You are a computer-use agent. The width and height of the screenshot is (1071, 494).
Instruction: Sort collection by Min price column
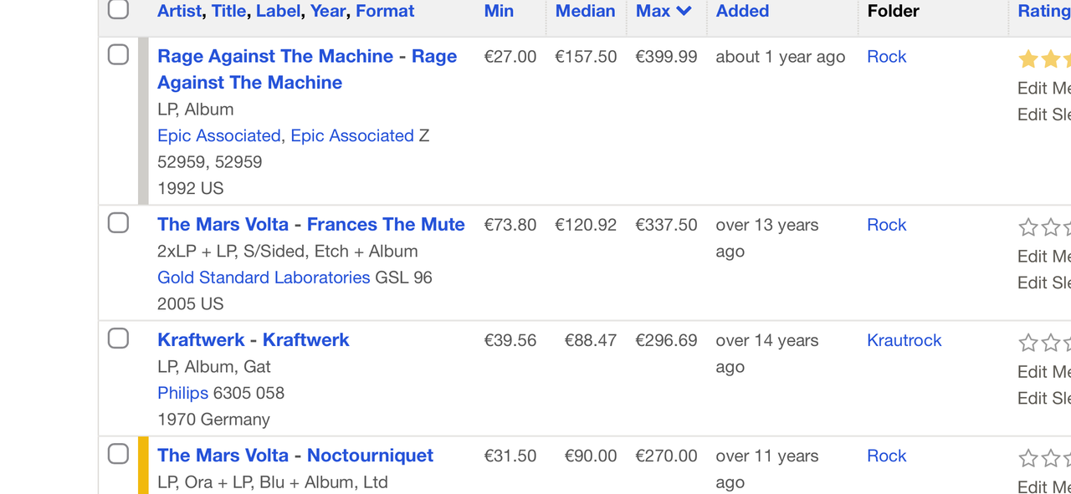click(x=499, y=11)
